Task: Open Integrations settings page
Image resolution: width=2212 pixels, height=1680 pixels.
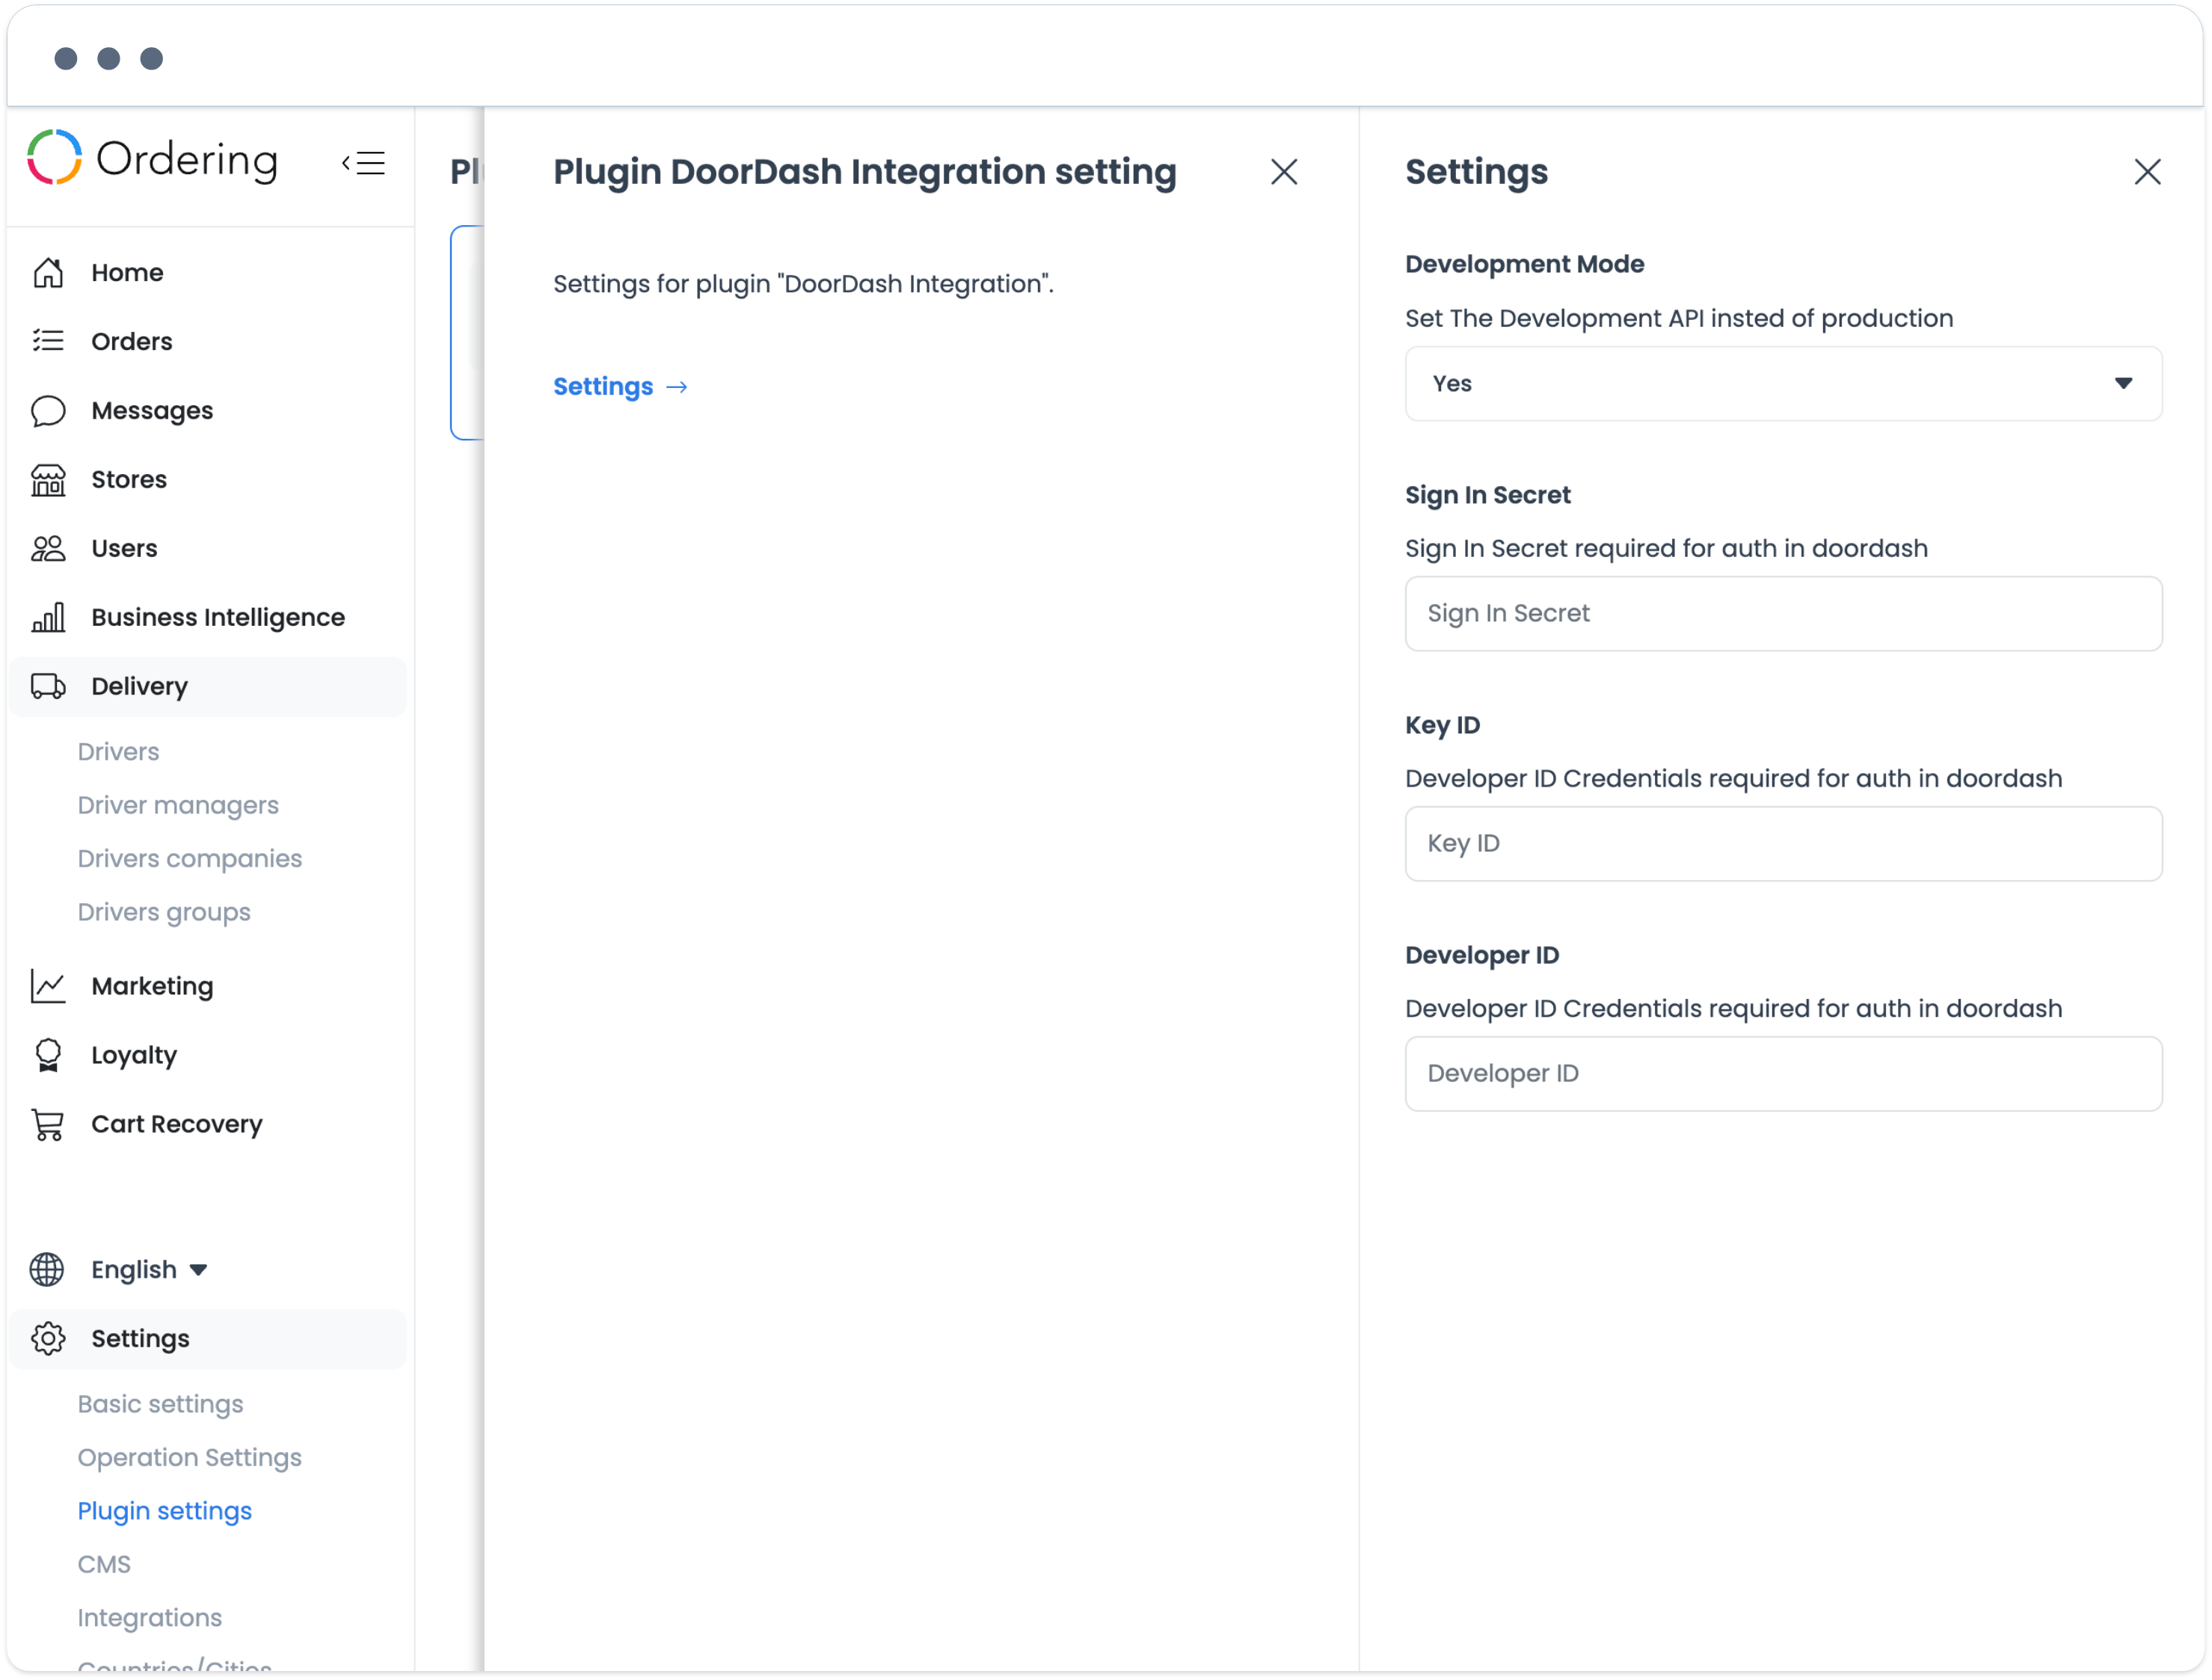Action: 150,1618
